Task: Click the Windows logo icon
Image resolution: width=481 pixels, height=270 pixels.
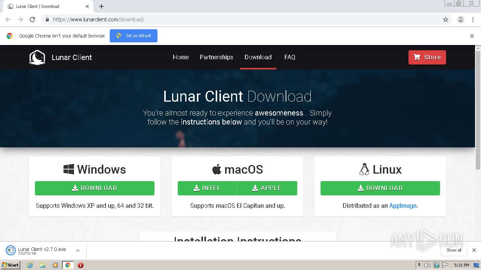Action: [x=69, y=169]
